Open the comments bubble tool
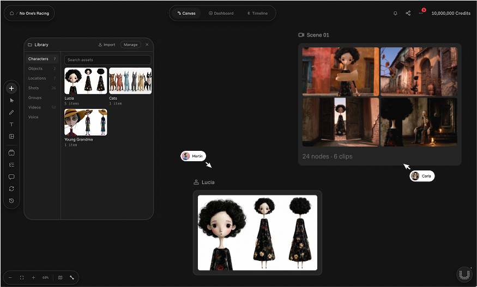Screen dimensions: 477x287 [x=11, y=176]
